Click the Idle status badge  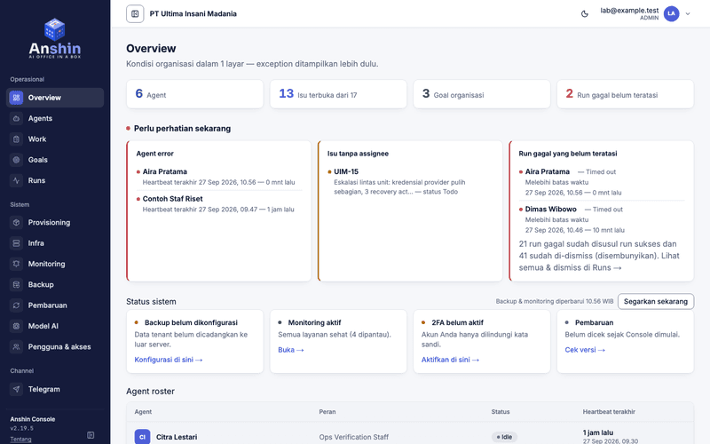[x=504, y=437]
